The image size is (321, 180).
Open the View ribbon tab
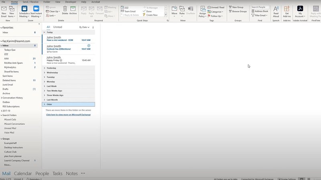point(57,2)
